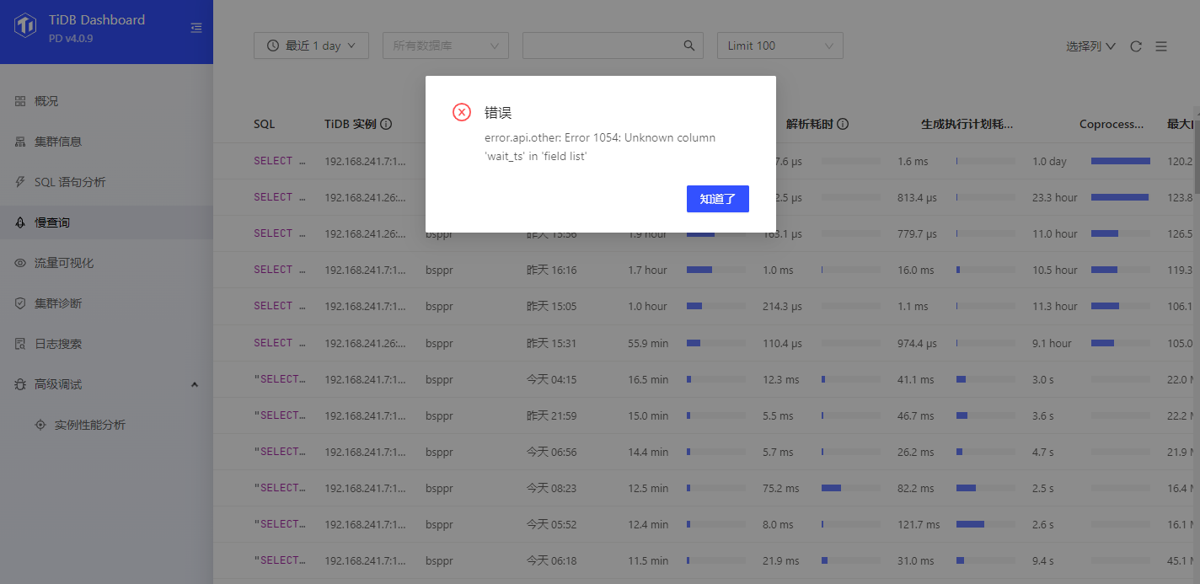Click the TiDB Dashboard logo icon
The image size is (1200, 584).
[x=25, y=26]
